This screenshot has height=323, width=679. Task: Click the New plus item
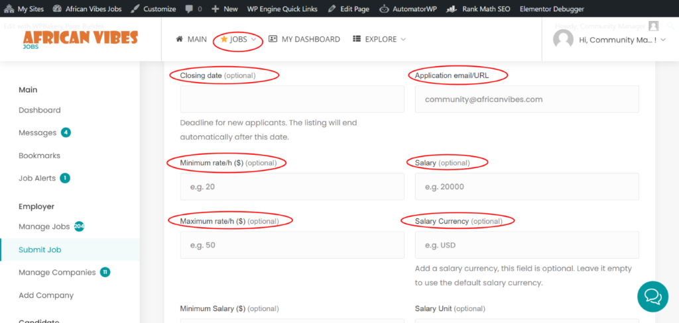point(225,9)
